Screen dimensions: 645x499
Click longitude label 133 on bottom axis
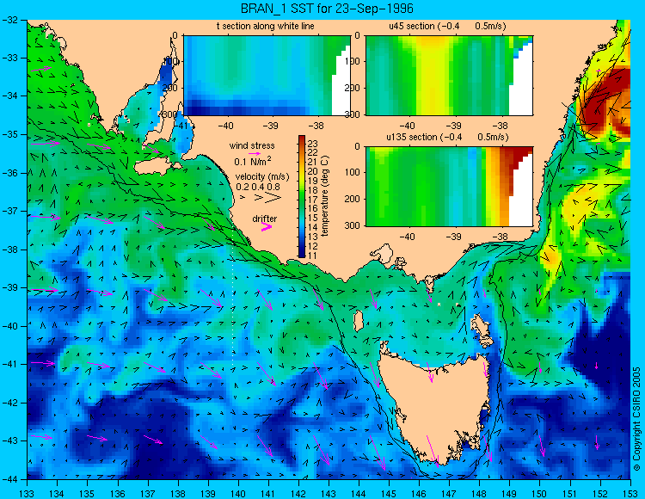coord(28,493)
